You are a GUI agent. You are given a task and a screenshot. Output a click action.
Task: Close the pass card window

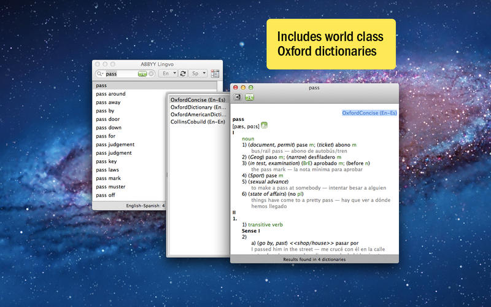tap(235, 88)
